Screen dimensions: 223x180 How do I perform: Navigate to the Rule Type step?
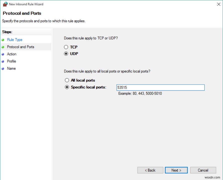point(14,40)
